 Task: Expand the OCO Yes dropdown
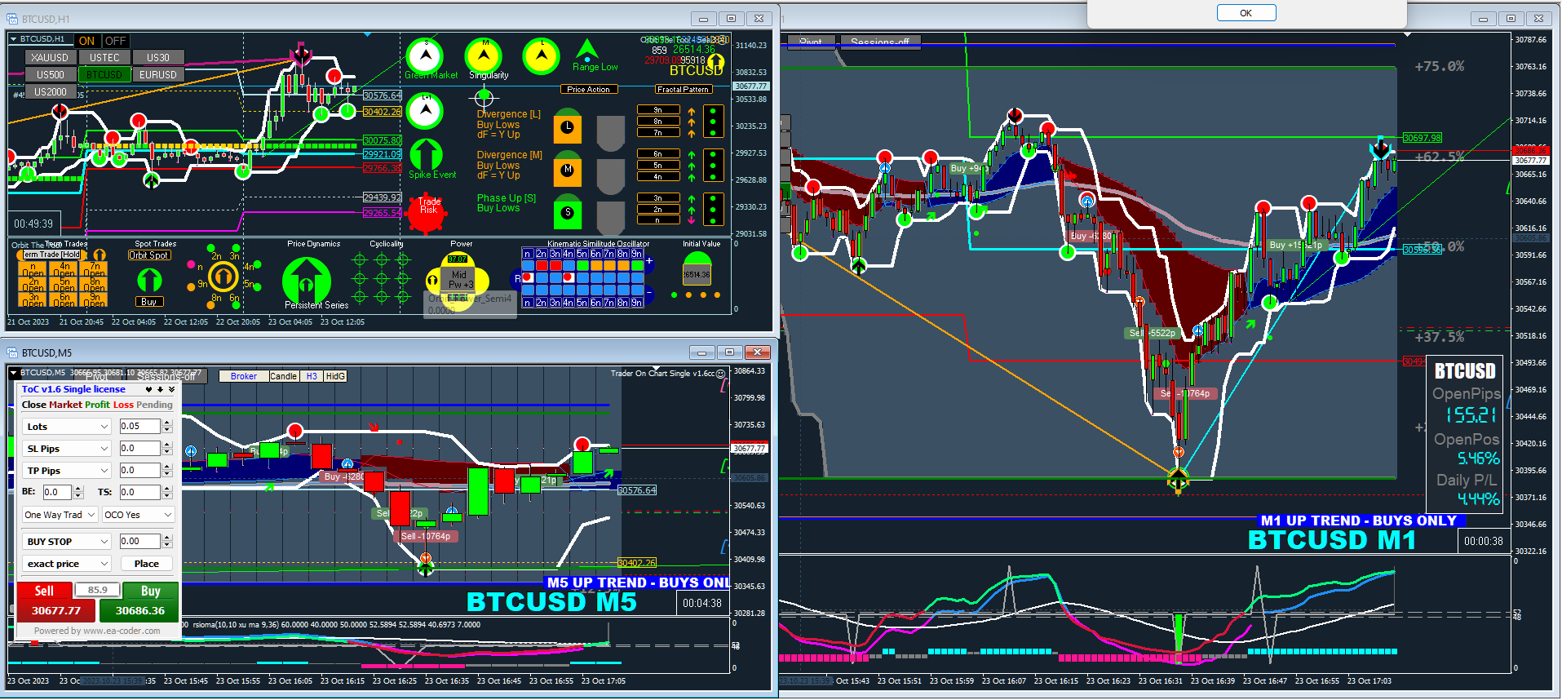pos(139,515)
